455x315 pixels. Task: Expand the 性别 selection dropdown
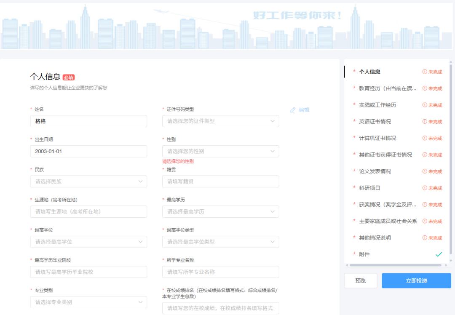(x=220, y=151)
